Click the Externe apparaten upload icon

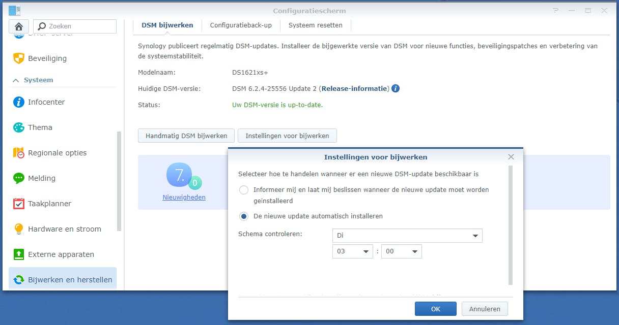(x=19, y=254)
